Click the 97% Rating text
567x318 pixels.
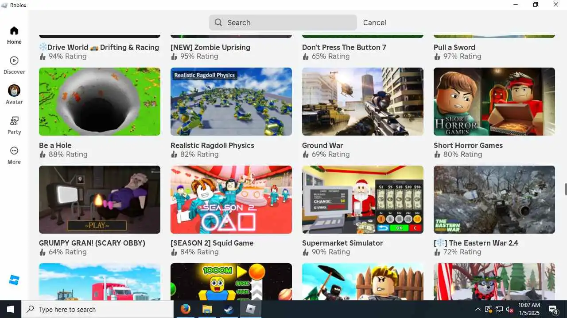pos(462,56)
